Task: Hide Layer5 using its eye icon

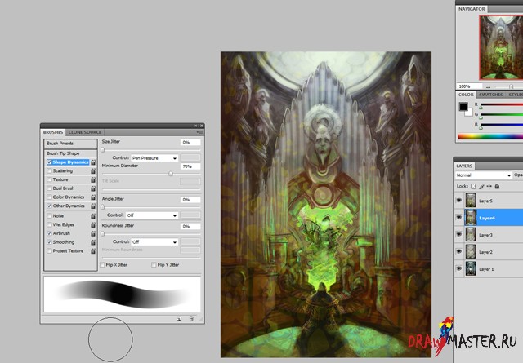Action: click(x=459, y=201)
